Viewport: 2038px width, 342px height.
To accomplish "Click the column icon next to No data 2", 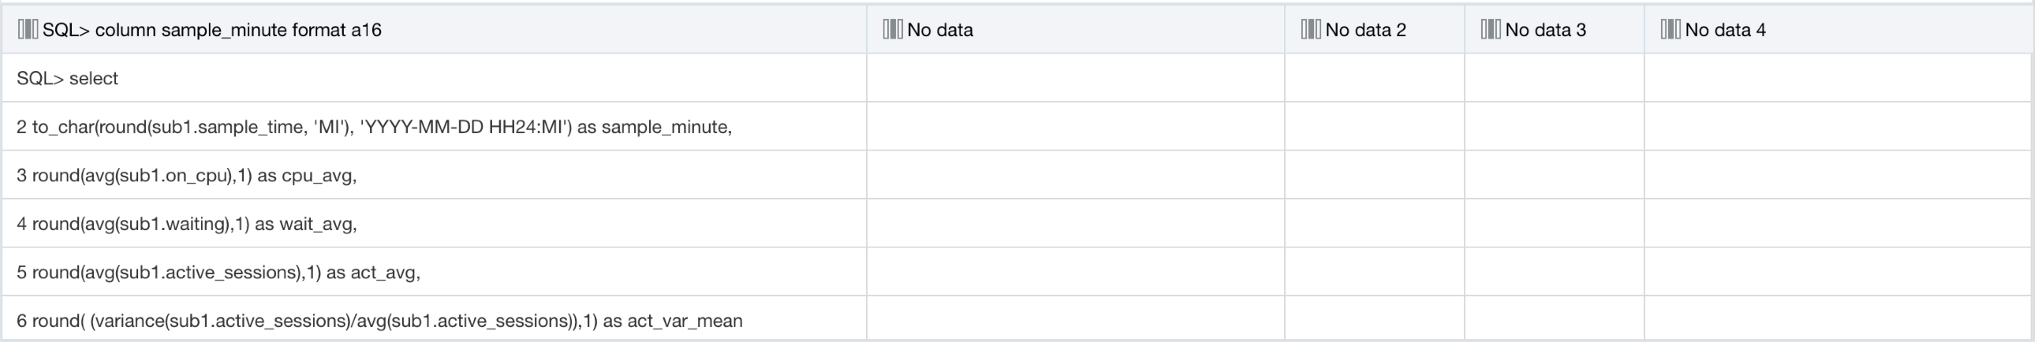I will pyautogui.click(x=1310, y=29).
